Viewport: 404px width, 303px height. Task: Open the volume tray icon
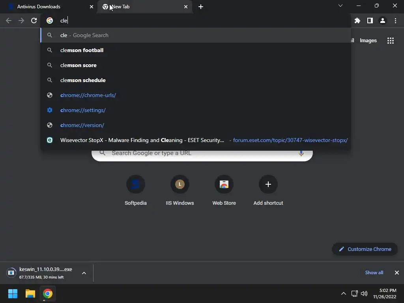(364, 294)
